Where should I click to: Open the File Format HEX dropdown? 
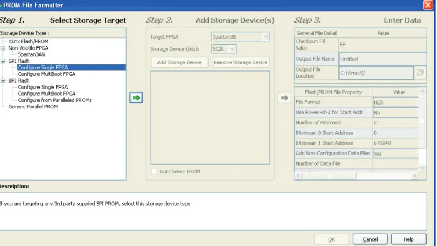click(396, 102)
